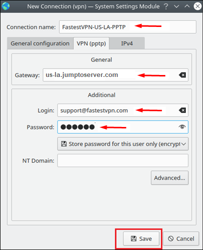Open the Advanced... settings
This screenshot has width=203, height=250.
click(170, 178)
